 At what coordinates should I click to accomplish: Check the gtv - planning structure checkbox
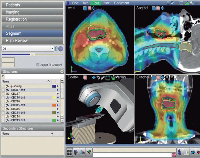click(x=3, y=86)
